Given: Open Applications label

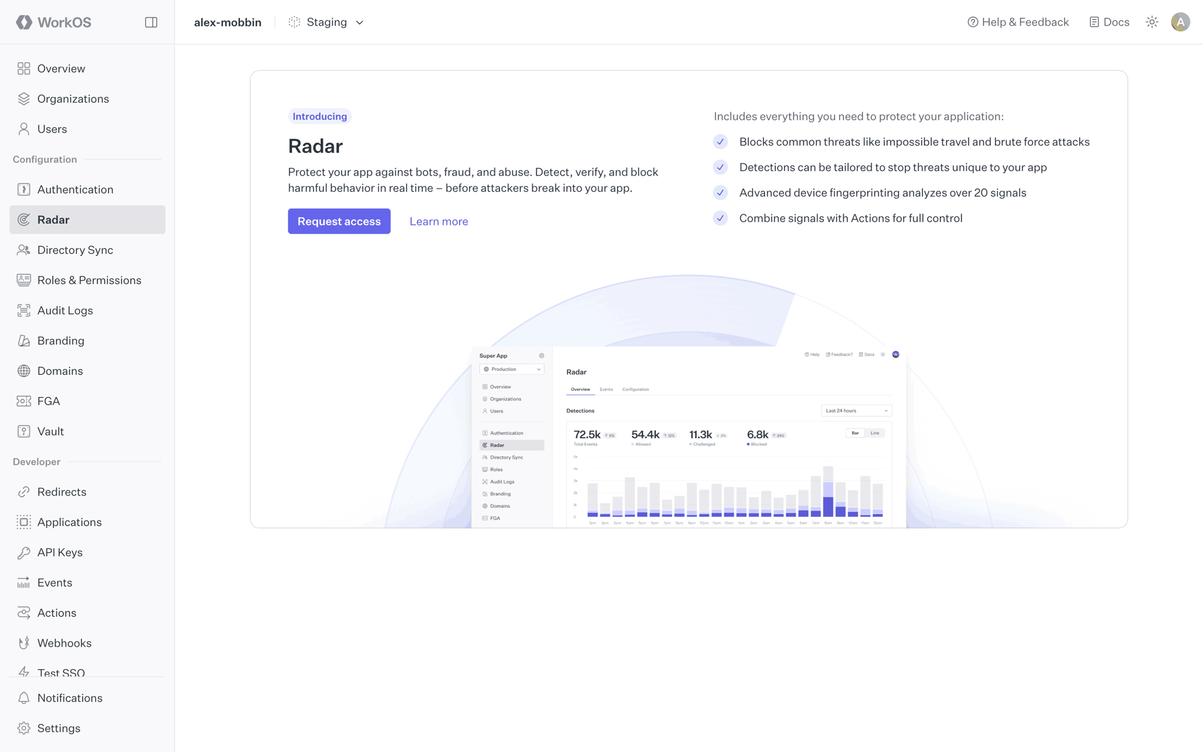Looking at the screenshot, I should coord(70,522).
